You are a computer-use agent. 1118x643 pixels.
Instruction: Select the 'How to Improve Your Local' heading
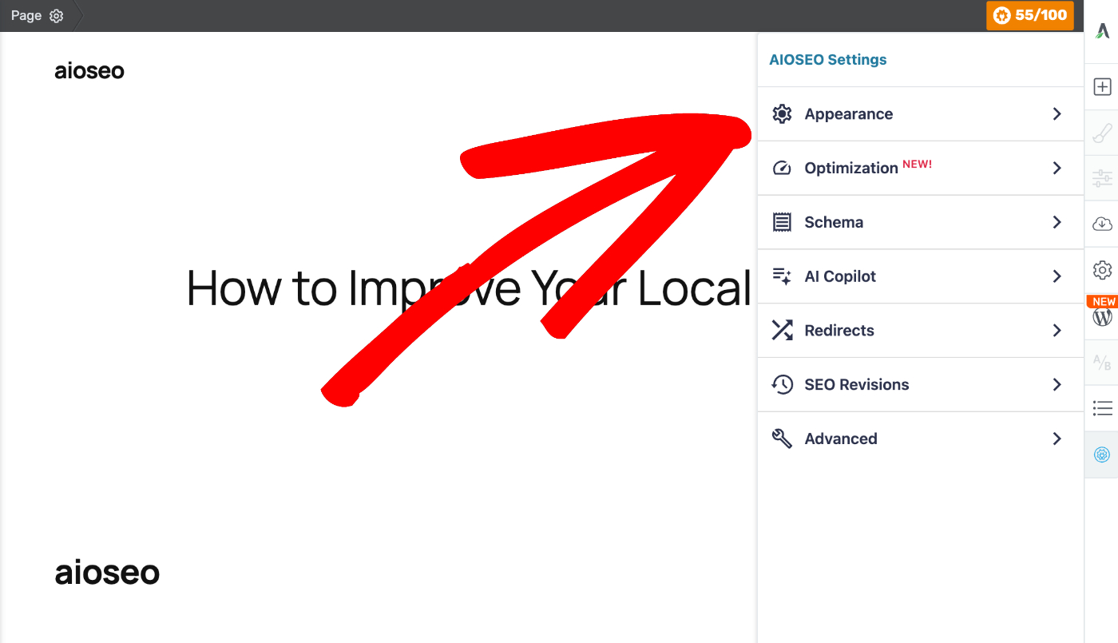(x=469, y=288)
